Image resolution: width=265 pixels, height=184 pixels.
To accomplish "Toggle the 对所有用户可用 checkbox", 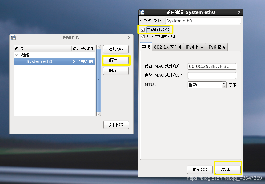I will (x=143, y=37).
